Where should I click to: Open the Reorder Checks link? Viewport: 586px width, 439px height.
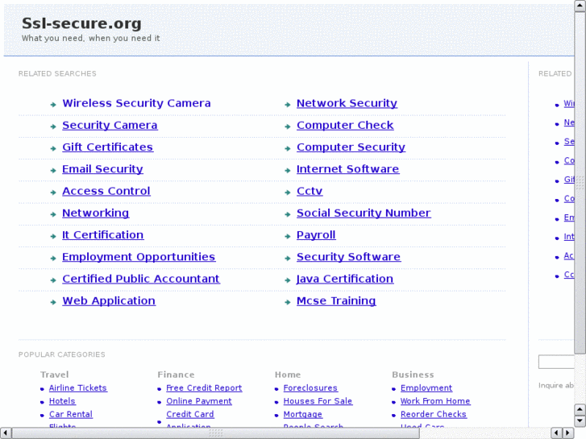434,414
